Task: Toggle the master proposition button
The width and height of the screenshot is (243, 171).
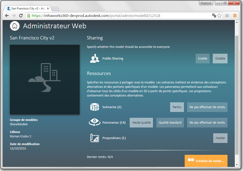Action: 220,138
